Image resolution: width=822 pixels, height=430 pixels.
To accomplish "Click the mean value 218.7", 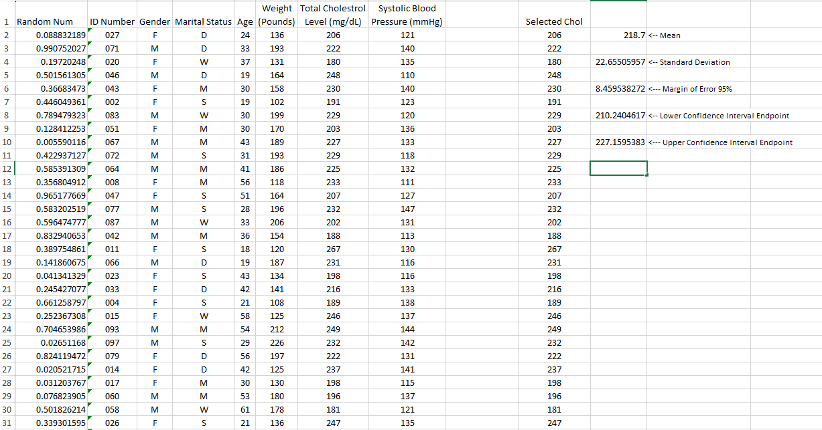I will click(x=618, y=35).
